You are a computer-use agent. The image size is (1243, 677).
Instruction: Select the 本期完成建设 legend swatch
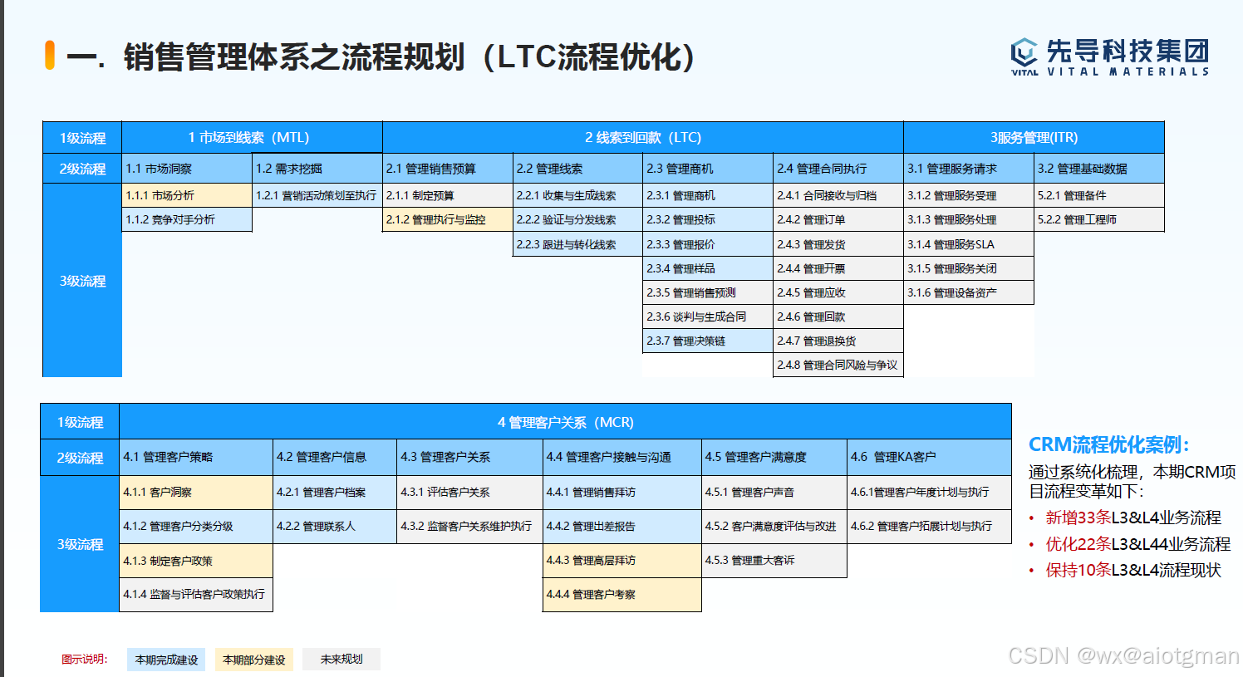(166, 660)
